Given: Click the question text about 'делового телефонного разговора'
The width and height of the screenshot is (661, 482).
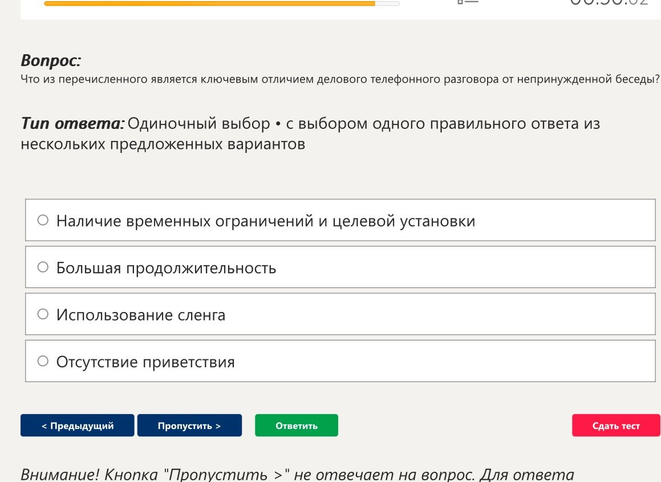Looking at the screenshot, I should click(x=340, y=79).
